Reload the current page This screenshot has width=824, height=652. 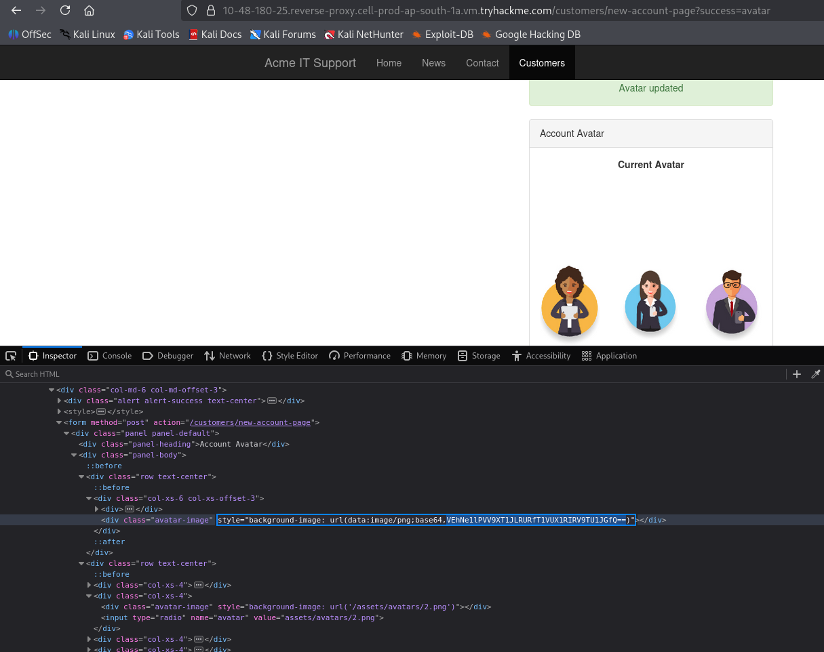(x=64, y=10)
